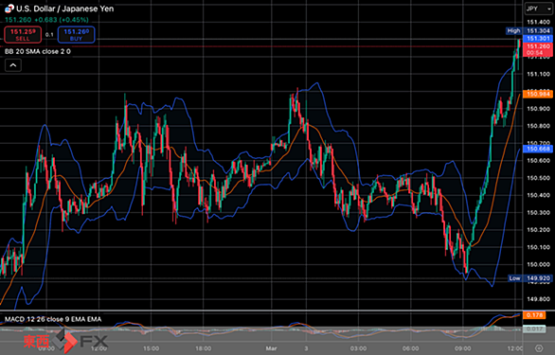Image resolution: width=555 pixels, height=355 pixels.
Task: Select the blue 150.668 band price tag
Action: coord(537,149)
